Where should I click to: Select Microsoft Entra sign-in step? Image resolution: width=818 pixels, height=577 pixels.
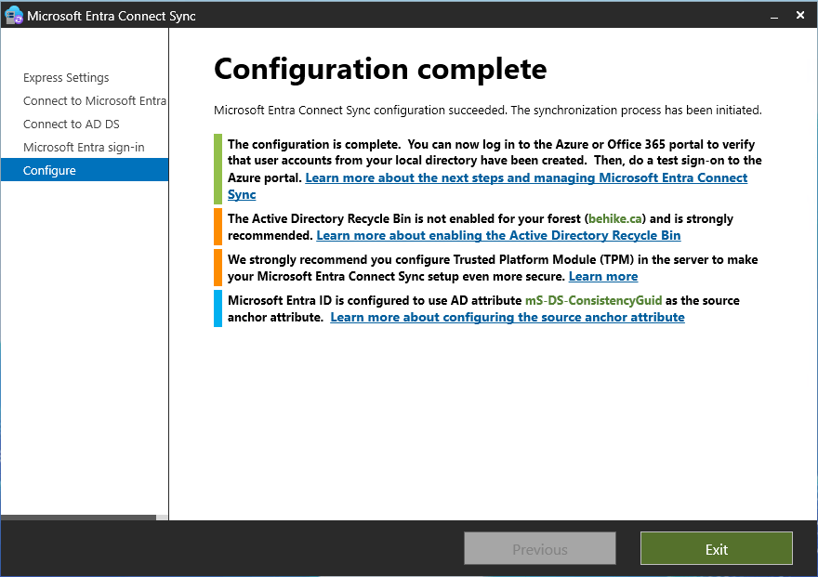[84, 148]
